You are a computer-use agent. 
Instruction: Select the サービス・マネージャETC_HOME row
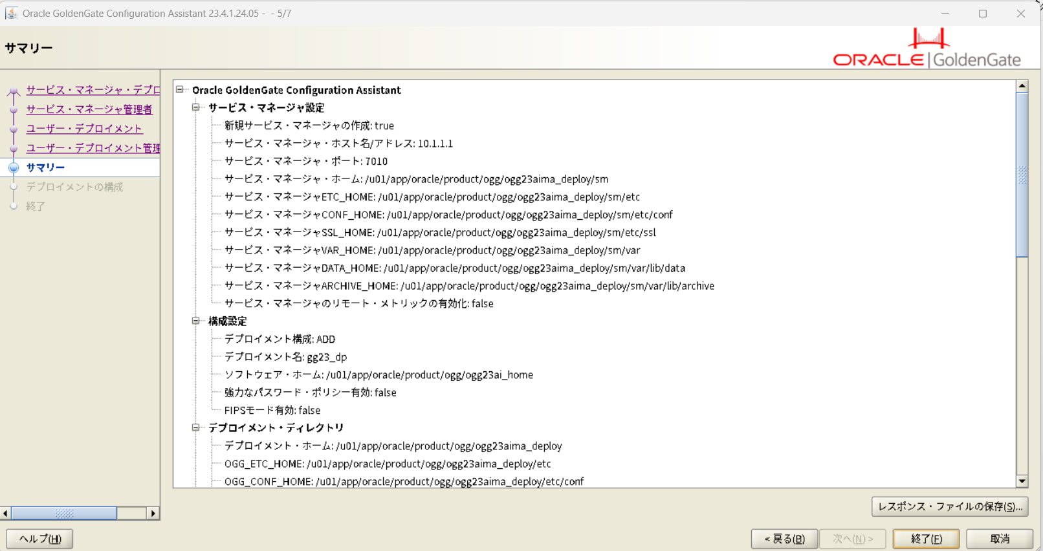coord(432,197)
